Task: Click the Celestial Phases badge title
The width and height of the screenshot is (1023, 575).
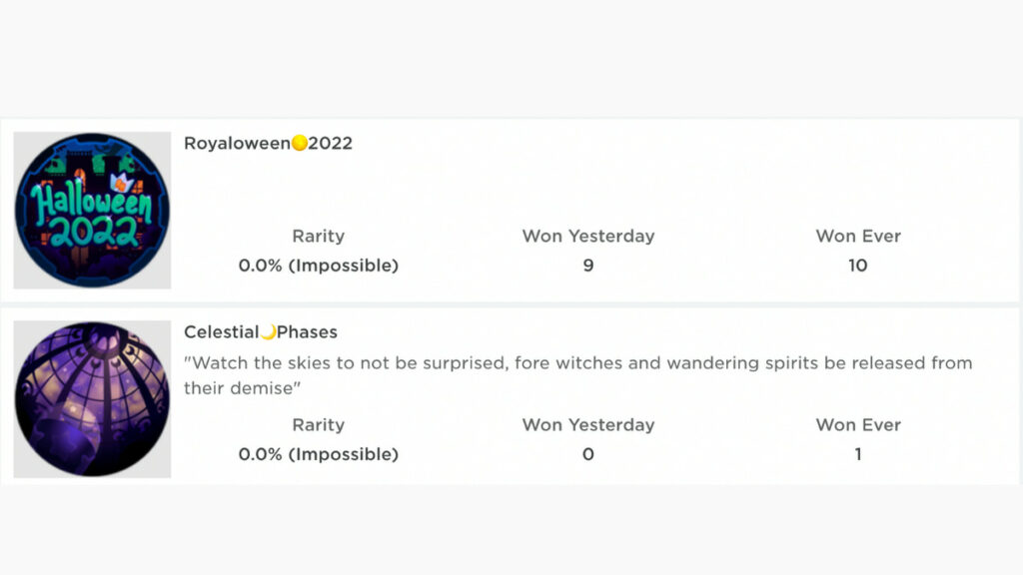Action: point(261,331)
